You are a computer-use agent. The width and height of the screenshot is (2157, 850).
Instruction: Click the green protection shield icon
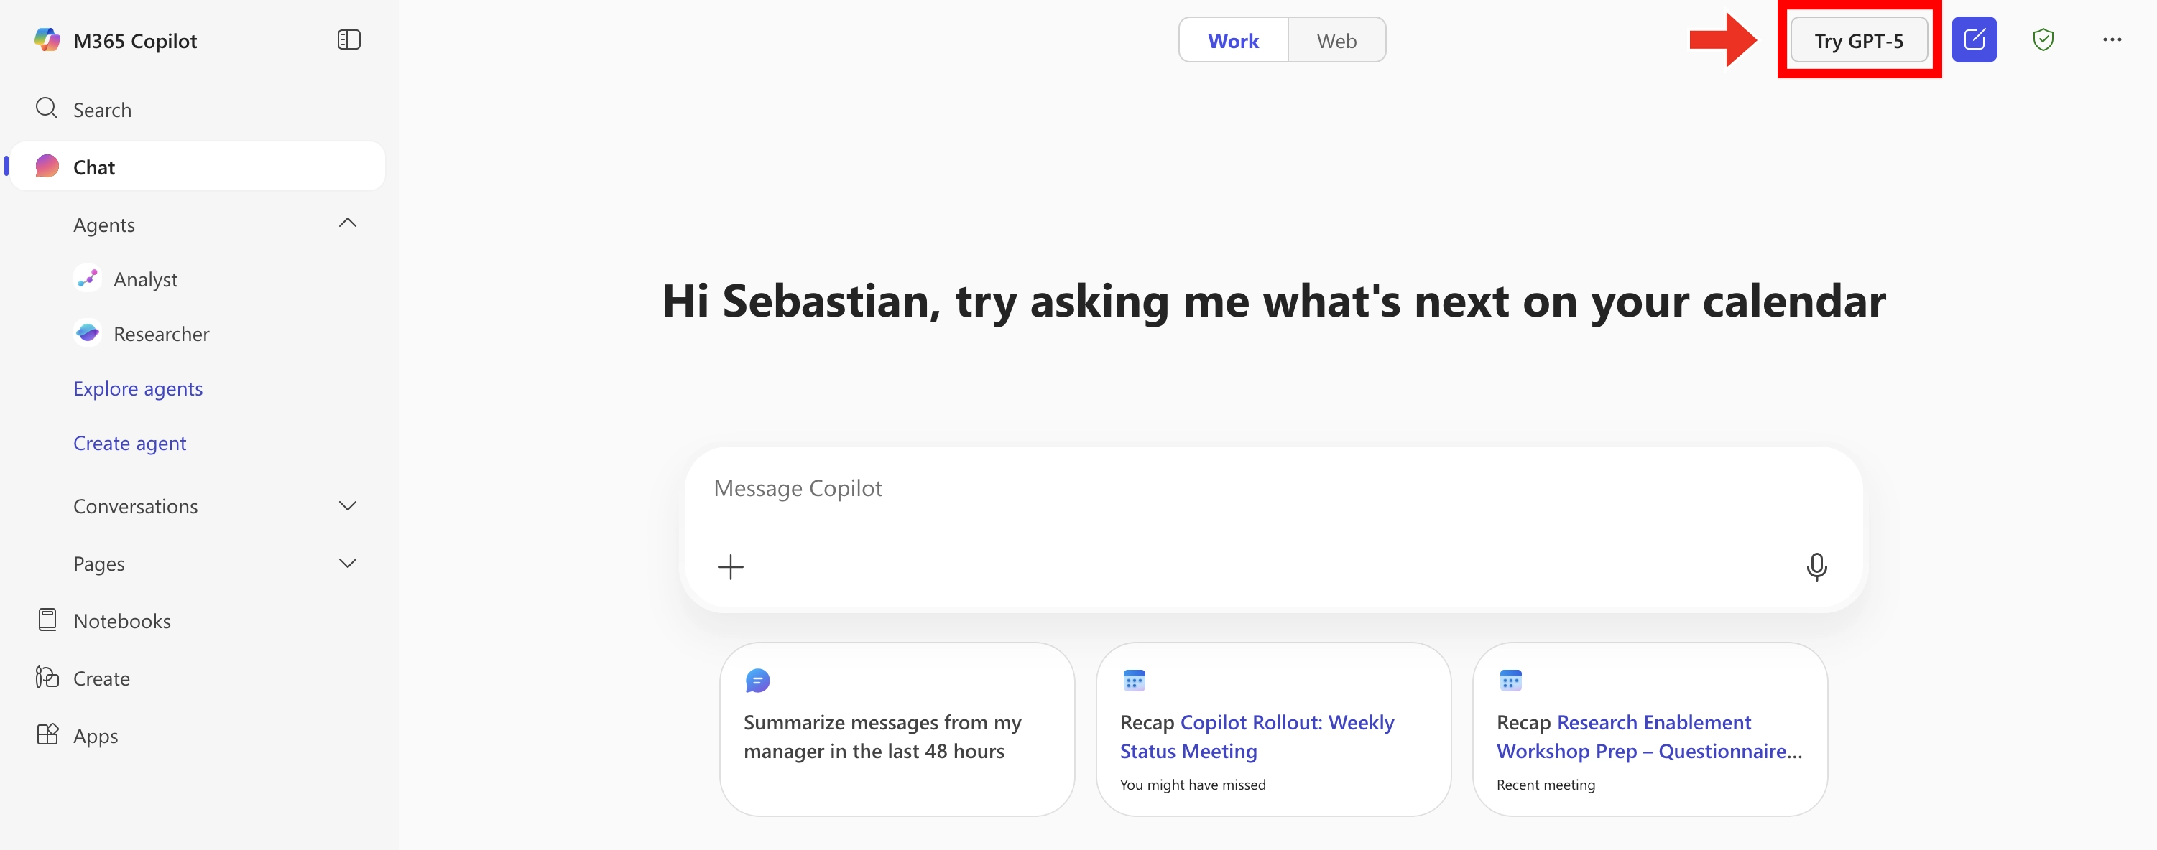2043,40
